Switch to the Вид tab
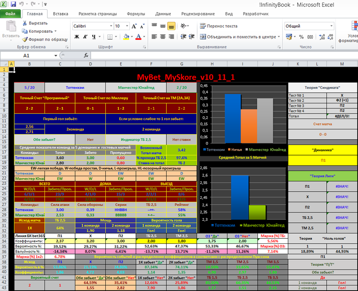 click(229, 14)
